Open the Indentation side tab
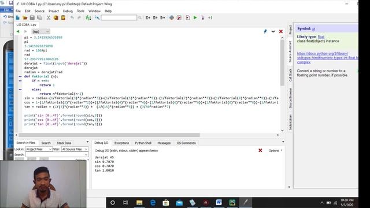The image size is (370, 208). 290,122
